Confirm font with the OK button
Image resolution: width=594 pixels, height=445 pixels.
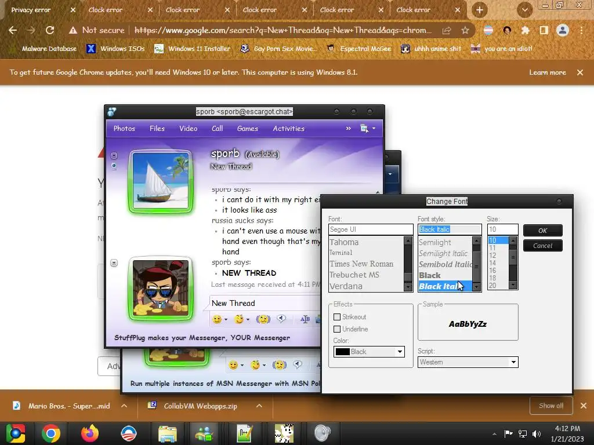click(542, 231)
